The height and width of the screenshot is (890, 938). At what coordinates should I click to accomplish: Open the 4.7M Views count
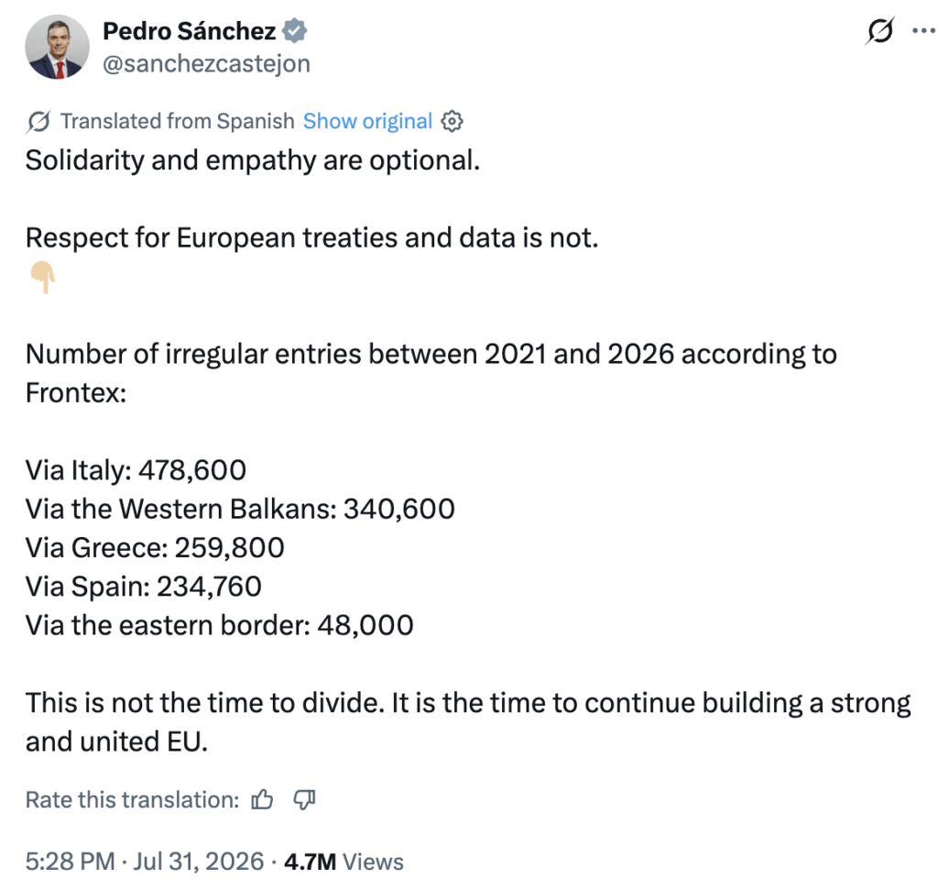point(344,862)
